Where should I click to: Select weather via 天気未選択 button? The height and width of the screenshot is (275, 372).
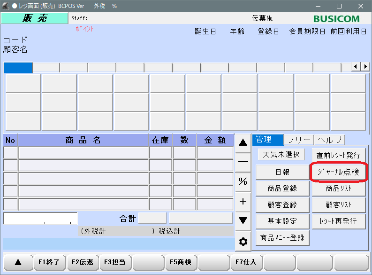281,154
